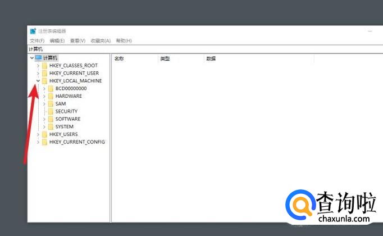Expand the HKEY_USERS chevron
383x236 pixels.
point(38,134)
